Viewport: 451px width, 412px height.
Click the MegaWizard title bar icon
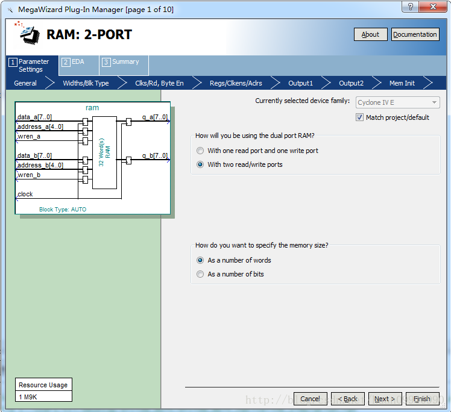pyautogui.click(x=10, y=10)
